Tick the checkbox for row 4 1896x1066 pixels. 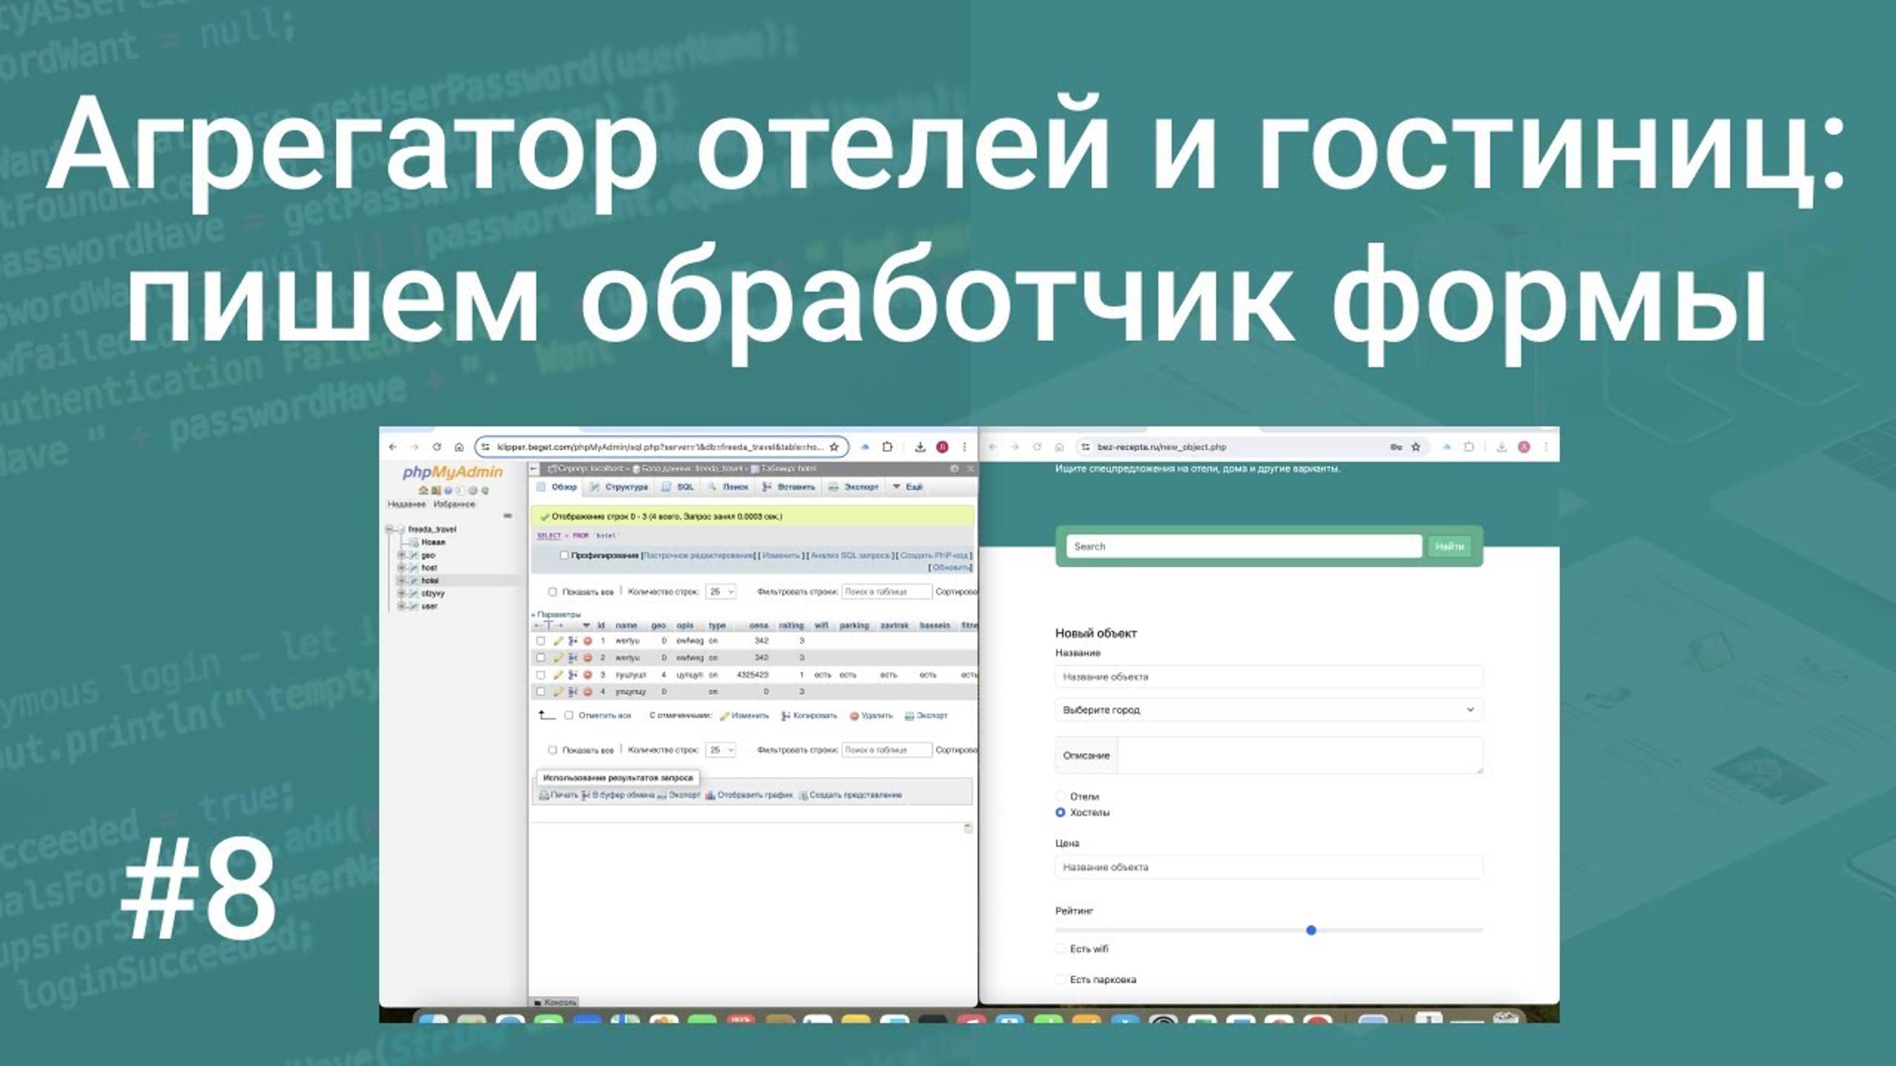click(x=540, y=691)
